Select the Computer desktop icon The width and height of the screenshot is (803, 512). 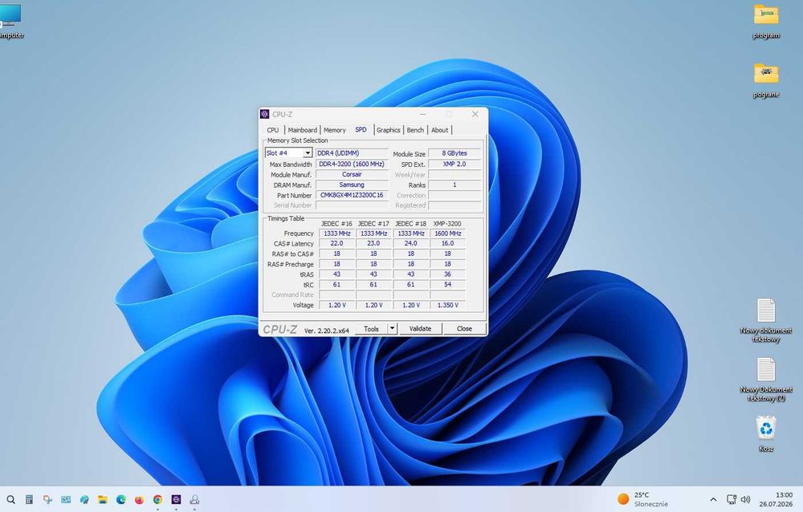tap(10, 22)
